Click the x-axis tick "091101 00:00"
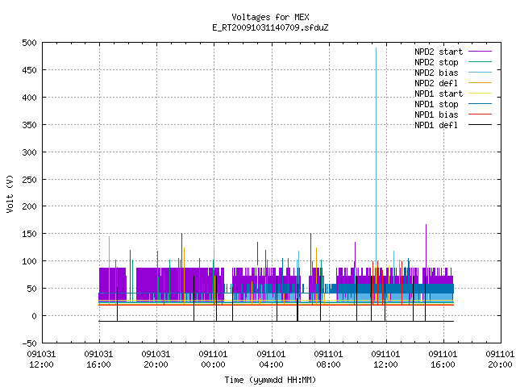Image resolution: width=516 pixels, height=387 pixels. [x=213, y=360]
